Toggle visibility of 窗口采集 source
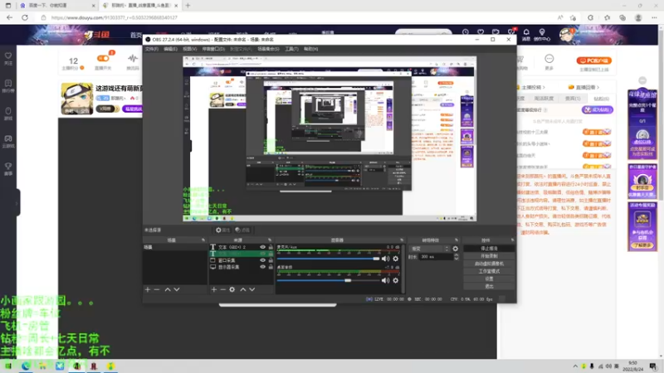664x373 pixels. (x=262, y=260)
